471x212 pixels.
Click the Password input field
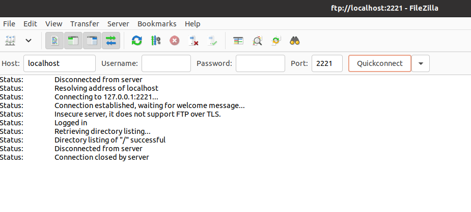click(x=260, y=63)
